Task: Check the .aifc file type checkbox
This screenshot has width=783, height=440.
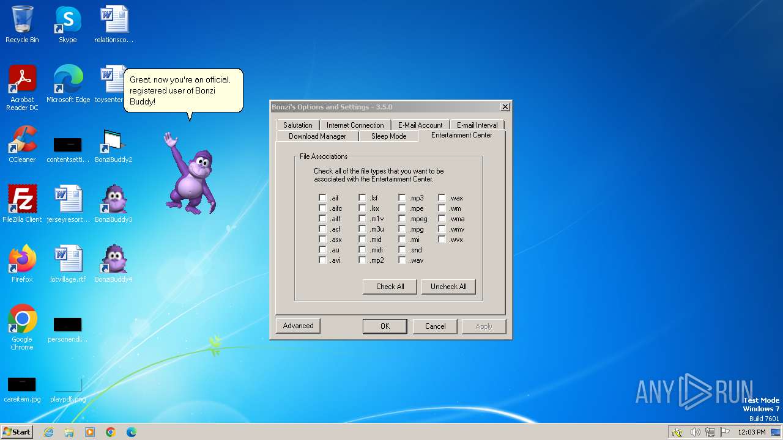Action: pos(322,208)
